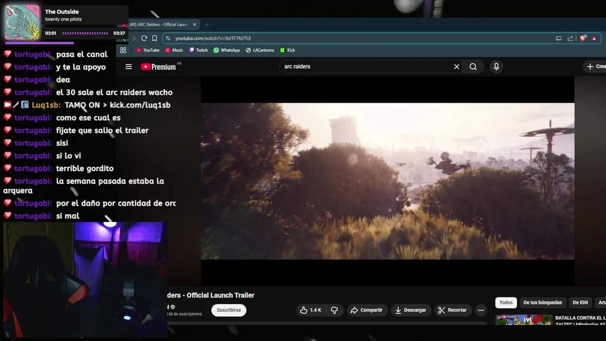Open Brave Rewards triangle icon
Viewport: 606px width, 341px height.
pyautogui.click(x=594, y=38)
